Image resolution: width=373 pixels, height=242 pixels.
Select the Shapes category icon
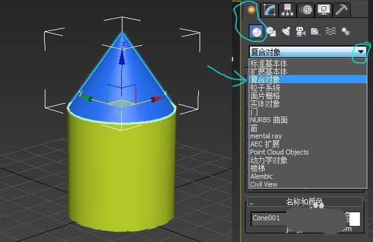271,32
